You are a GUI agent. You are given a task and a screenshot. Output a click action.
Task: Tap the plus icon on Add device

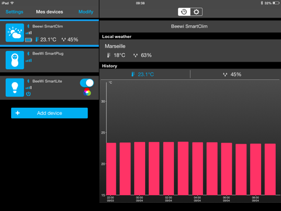click(18, 113)
